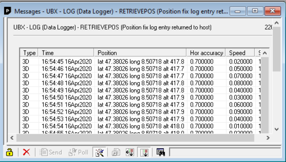Sort by the Time column header

tap(66, 53)
